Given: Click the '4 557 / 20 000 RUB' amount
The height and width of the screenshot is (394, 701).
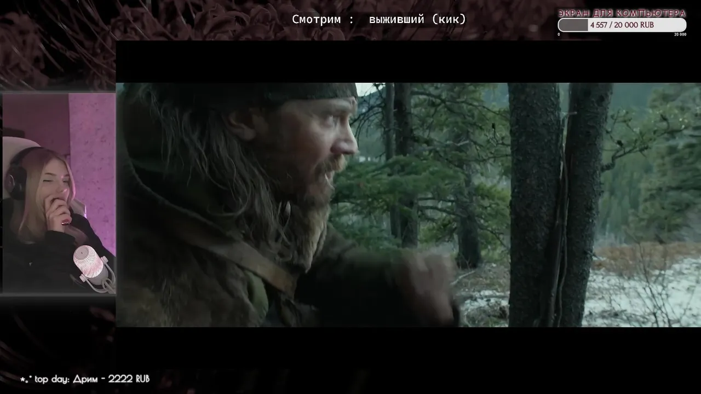Looking at the screenshot, I should [x=622, y=25].
